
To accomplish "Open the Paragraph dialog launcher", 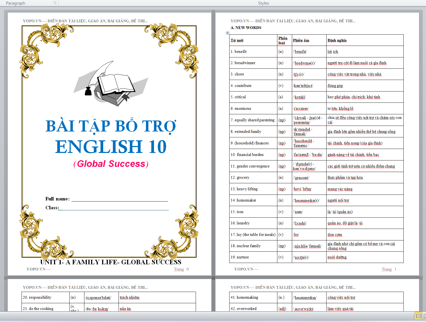I will pyautogui.click(x=55, y=3).
